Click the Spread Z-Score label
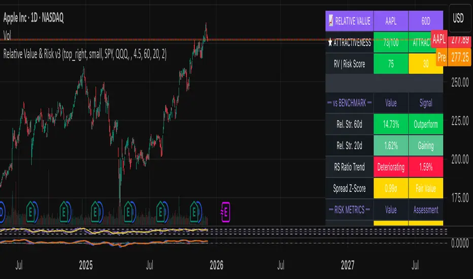The height and width of the screenshot is (279, 473). click(349, 188)
